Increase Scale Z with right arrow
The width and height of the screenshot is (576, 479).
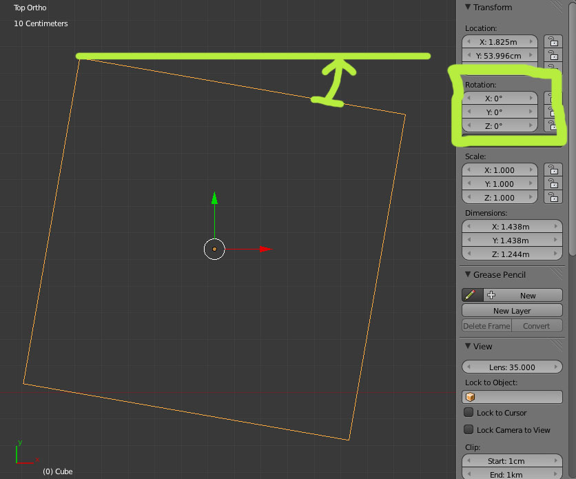coord(531,197)
